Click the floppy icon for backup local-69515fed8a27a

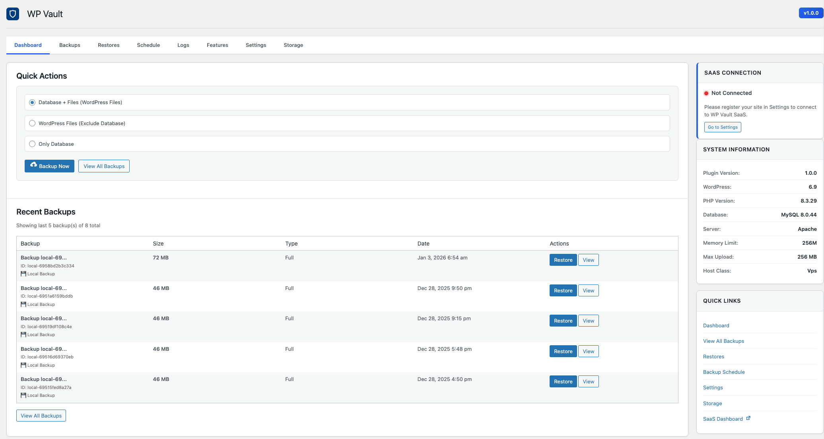click(23, 395)
